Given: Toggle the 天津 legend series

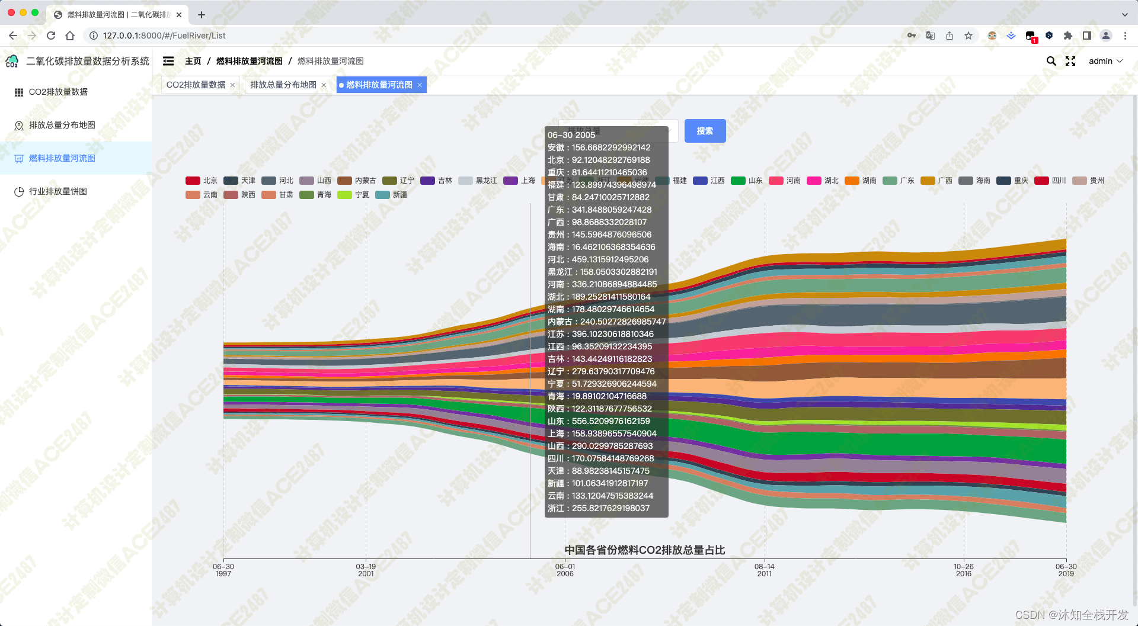Looking at the screenshot, I should 239,181.
